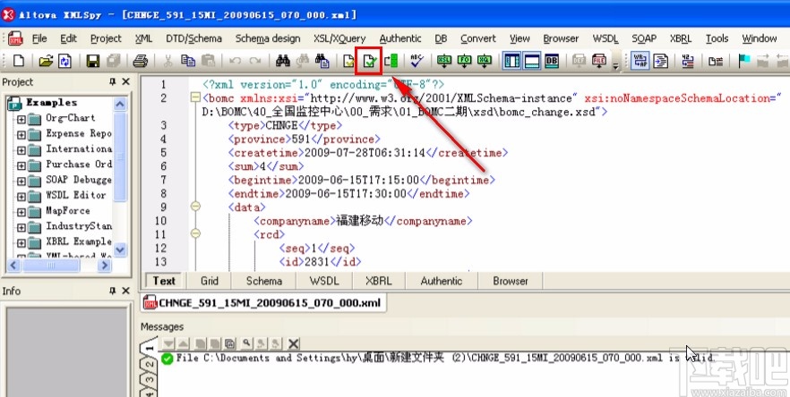
Task: Click the red FILE download icon
Action: 599,61
